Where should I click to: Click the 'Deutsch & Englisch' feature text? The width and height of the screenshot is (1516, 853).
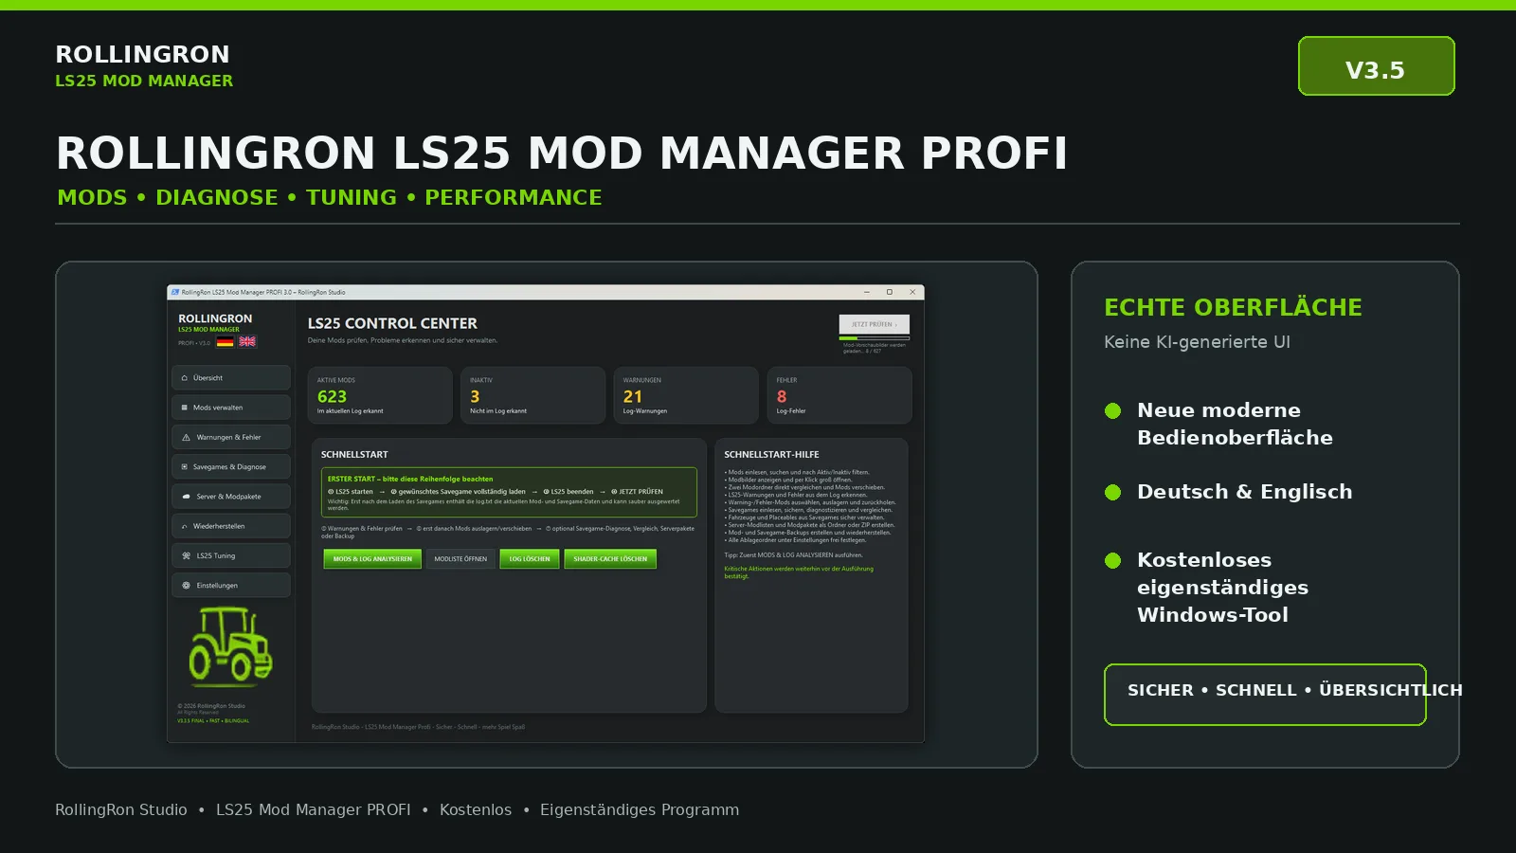1245,492
